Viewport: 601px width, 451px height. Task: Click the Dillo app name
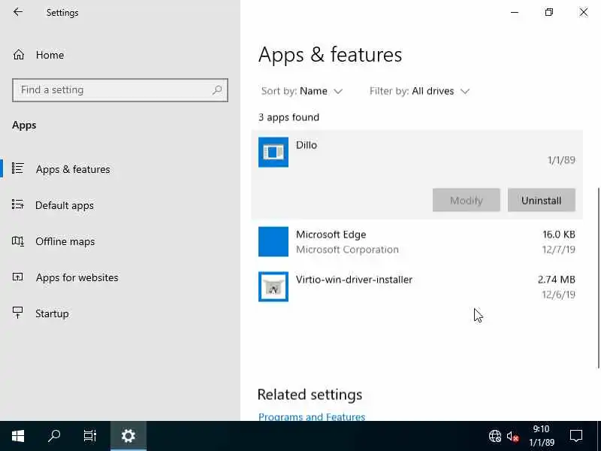(307, 145)
